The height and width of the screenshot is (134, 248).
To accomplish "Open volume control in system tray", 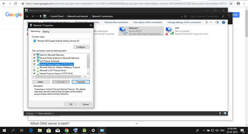I will 217,130.
